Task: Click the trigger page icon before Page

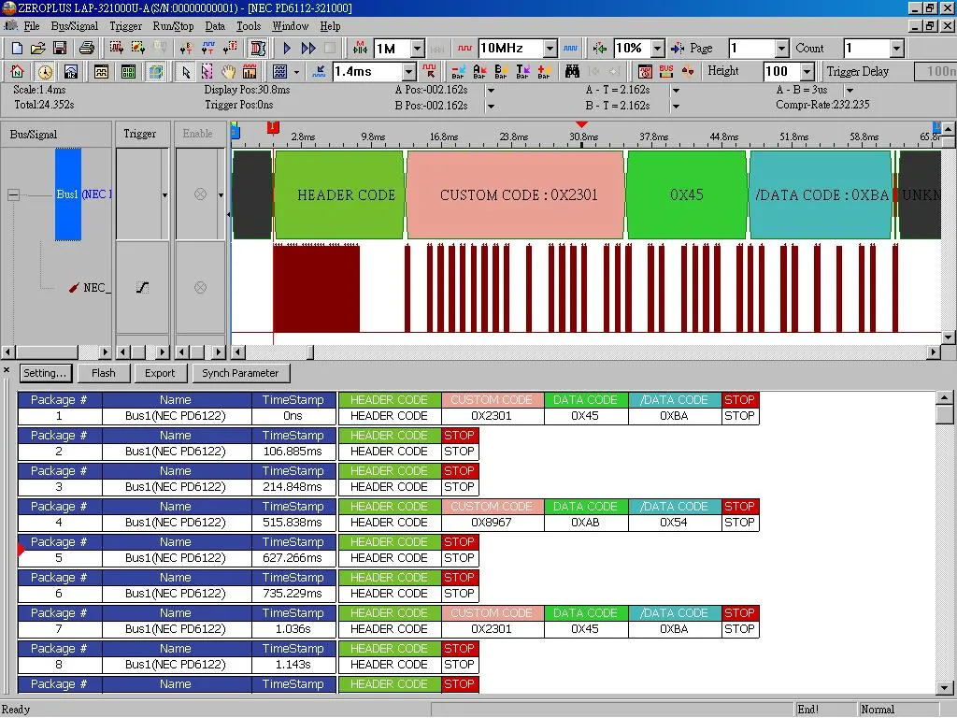Action: tap(678, 49)
